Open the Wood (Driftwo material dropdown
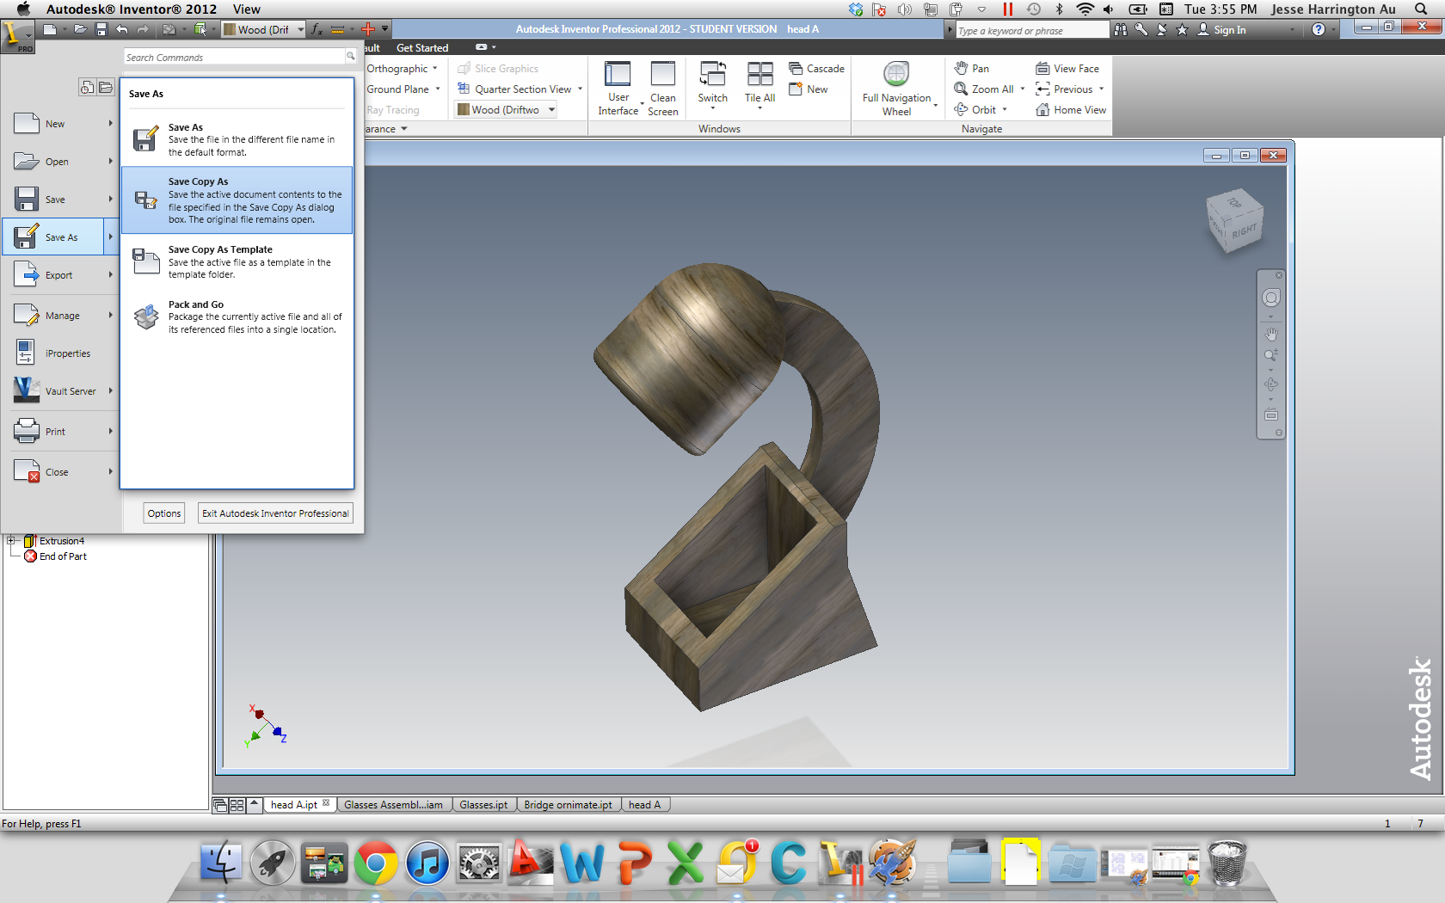The image size is (1445, 903). 505,109
